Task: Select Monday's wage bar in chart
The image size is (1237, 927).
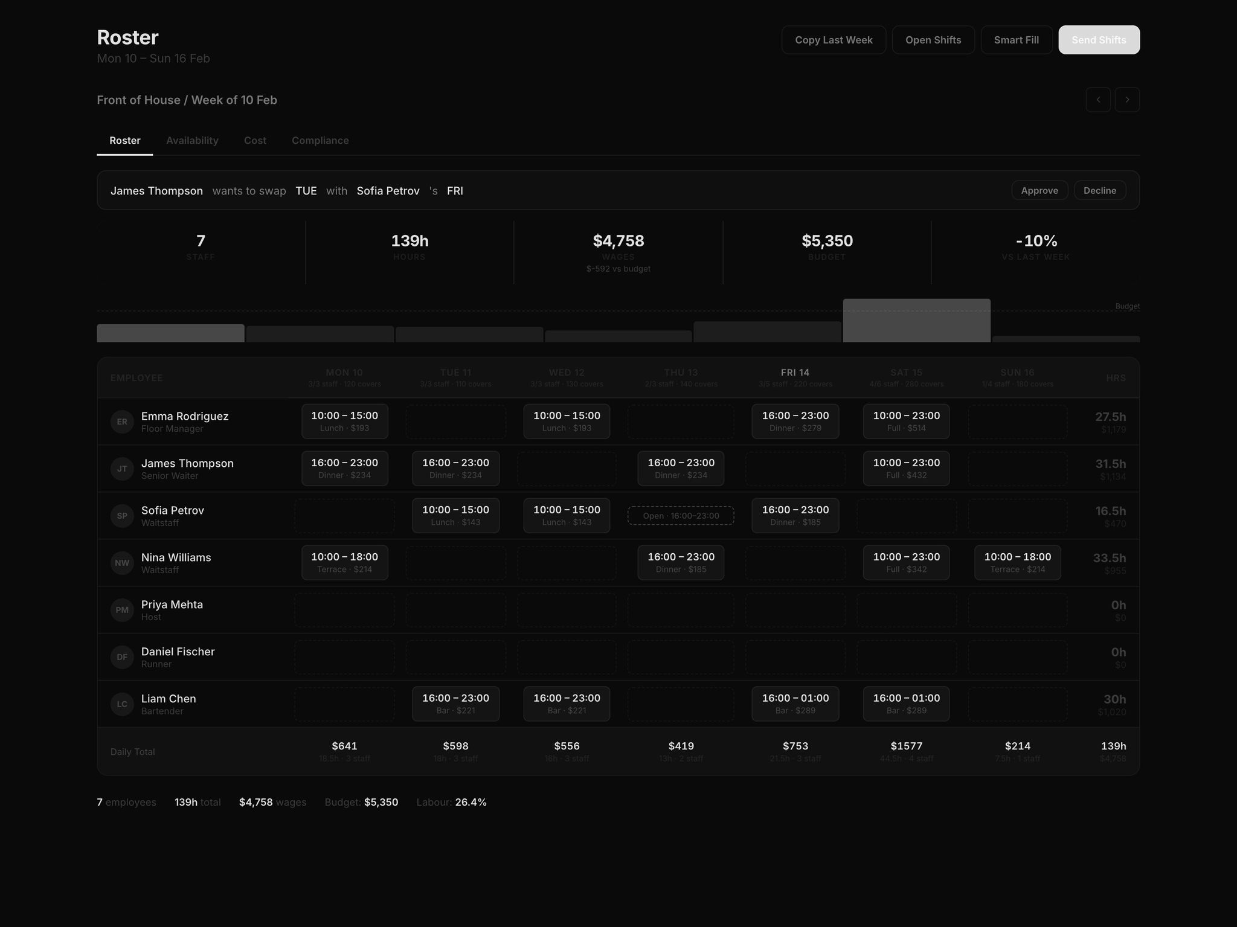Action: (170, 333)
